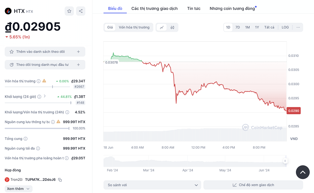Click info icon next to Tổng cung
Screen dimensions: 314x193
pyautogui.click(x=26, y=138)
